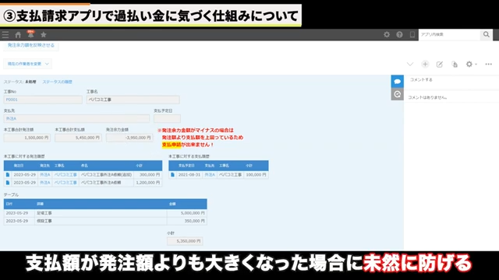Click the 発注余力額を反映させる button
The height and width of the screenshot is (280, 499).
[x=31, y=45]
